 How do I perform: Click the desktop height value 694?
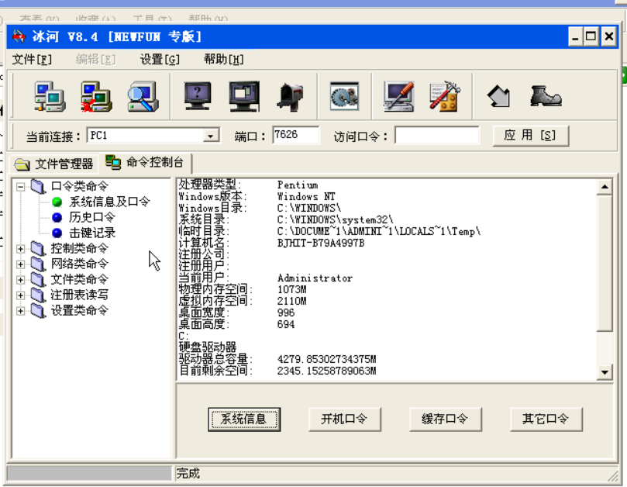click(285, 324)
